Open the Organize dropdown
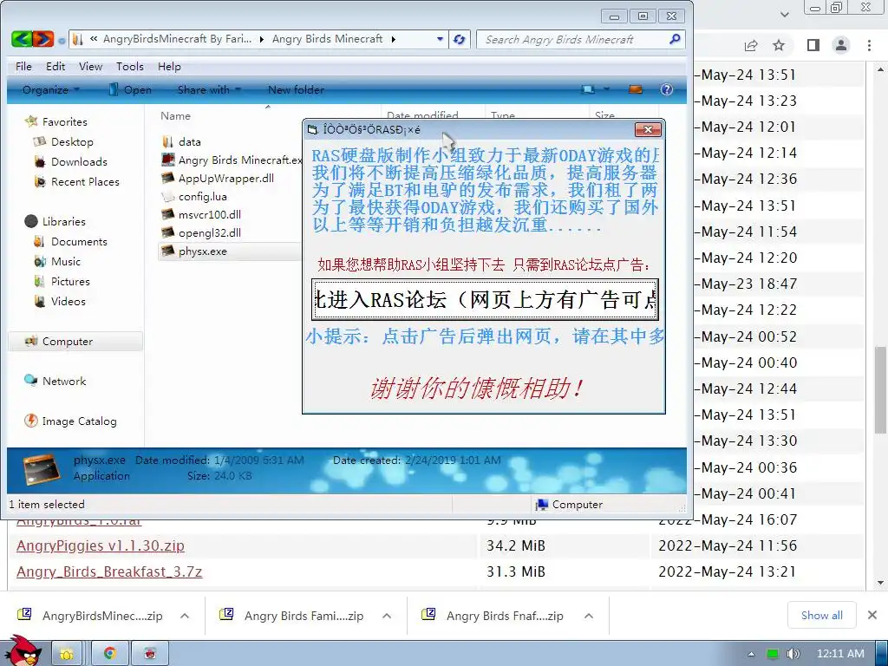888x666 pixels. [51, 89]
